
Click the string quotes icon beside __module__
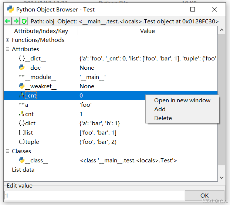point(22,76)
